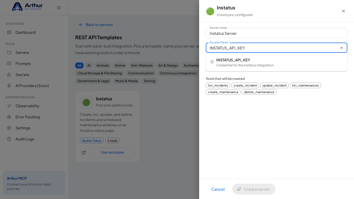Screen dimensions: 354x199
Task: Click the Secrets lock icon
Action: tap(9, 75)
